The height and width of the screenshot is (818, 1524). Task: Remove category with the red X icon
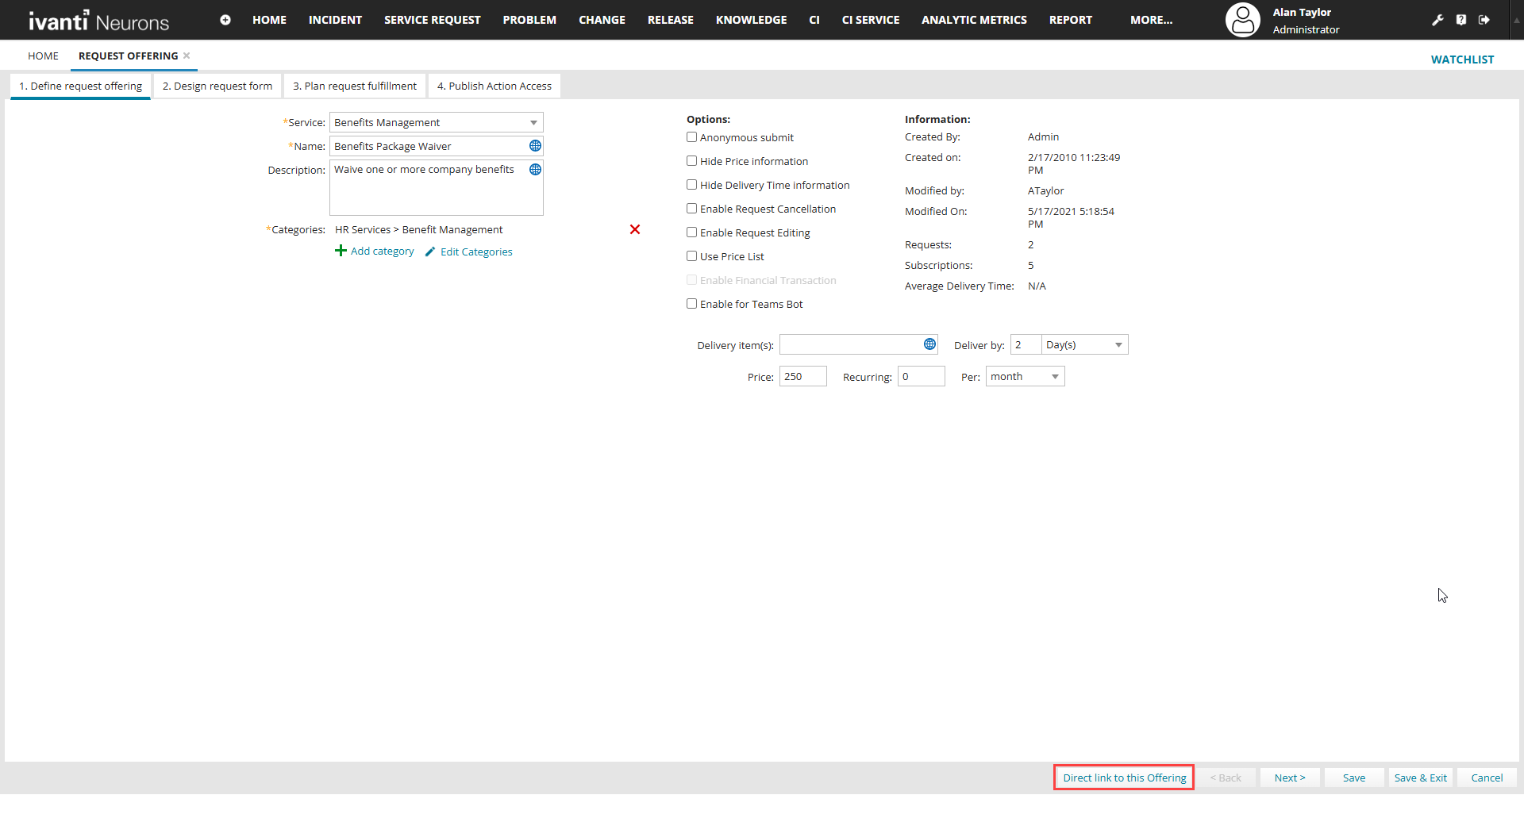pos(635,229)
